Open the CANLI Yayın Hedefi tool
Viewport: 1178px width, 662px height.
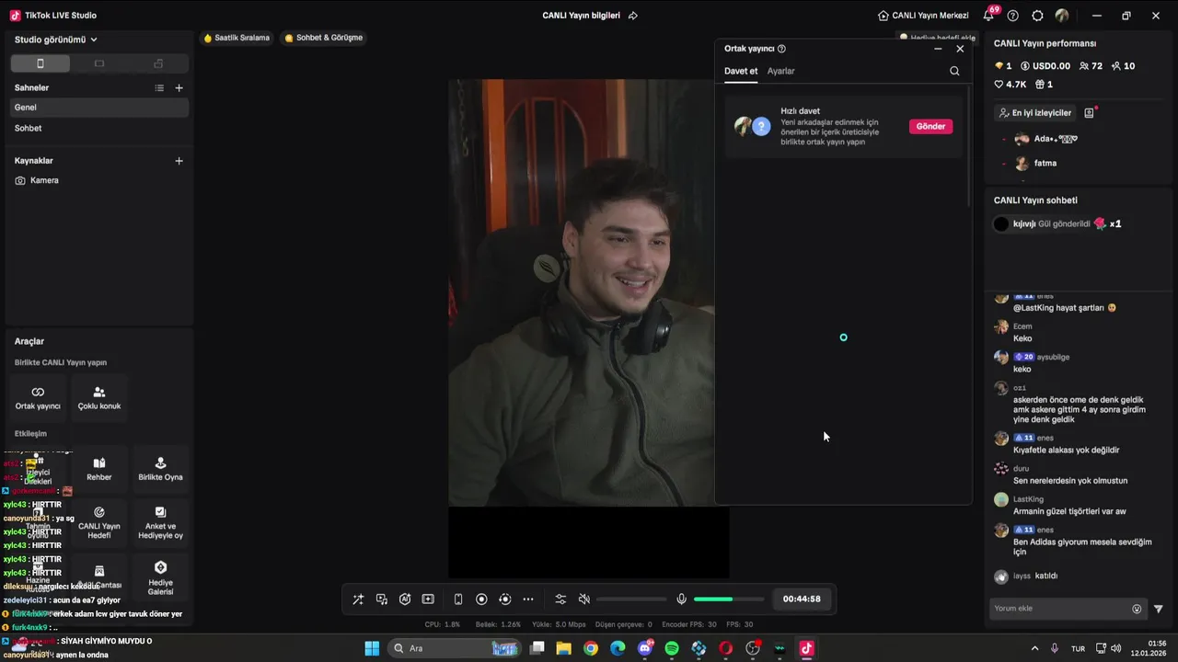99,522
